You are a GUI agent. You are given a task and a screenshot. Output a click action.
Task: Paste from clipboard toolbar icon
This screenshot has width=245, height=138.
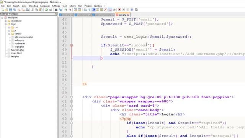pos(41,10)
